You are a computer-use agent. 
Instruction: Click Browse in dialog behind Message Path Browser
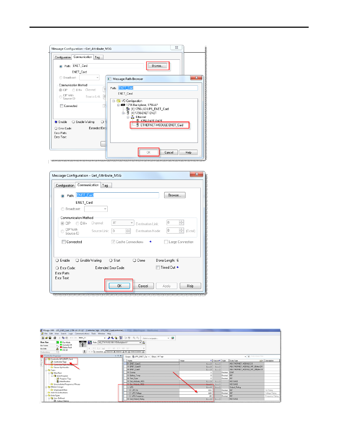coord(157,66)
